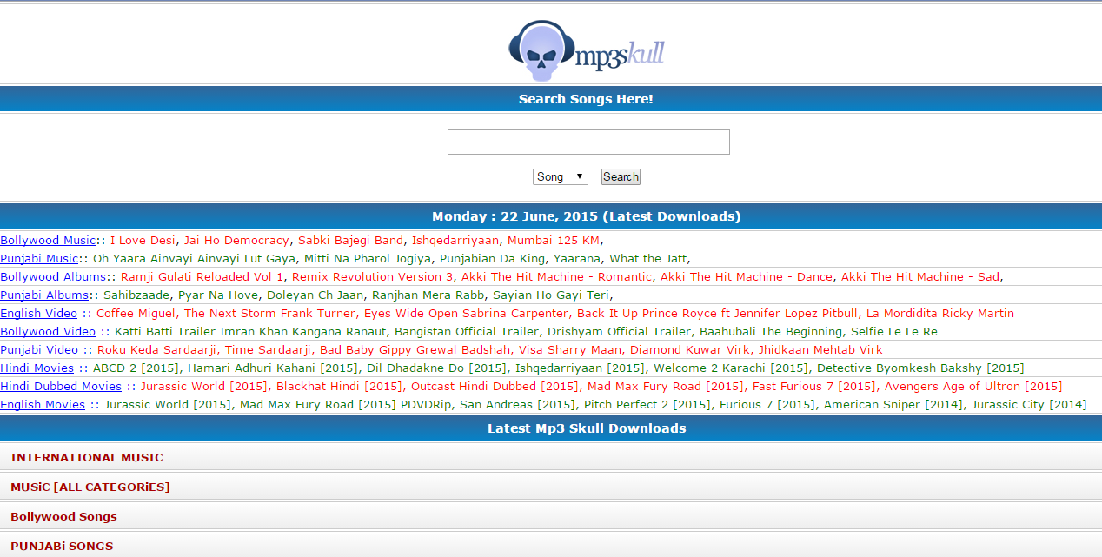Click ABCD 2 [2015] in Hindi Movies
The image size is (1102, 557).
136,368
